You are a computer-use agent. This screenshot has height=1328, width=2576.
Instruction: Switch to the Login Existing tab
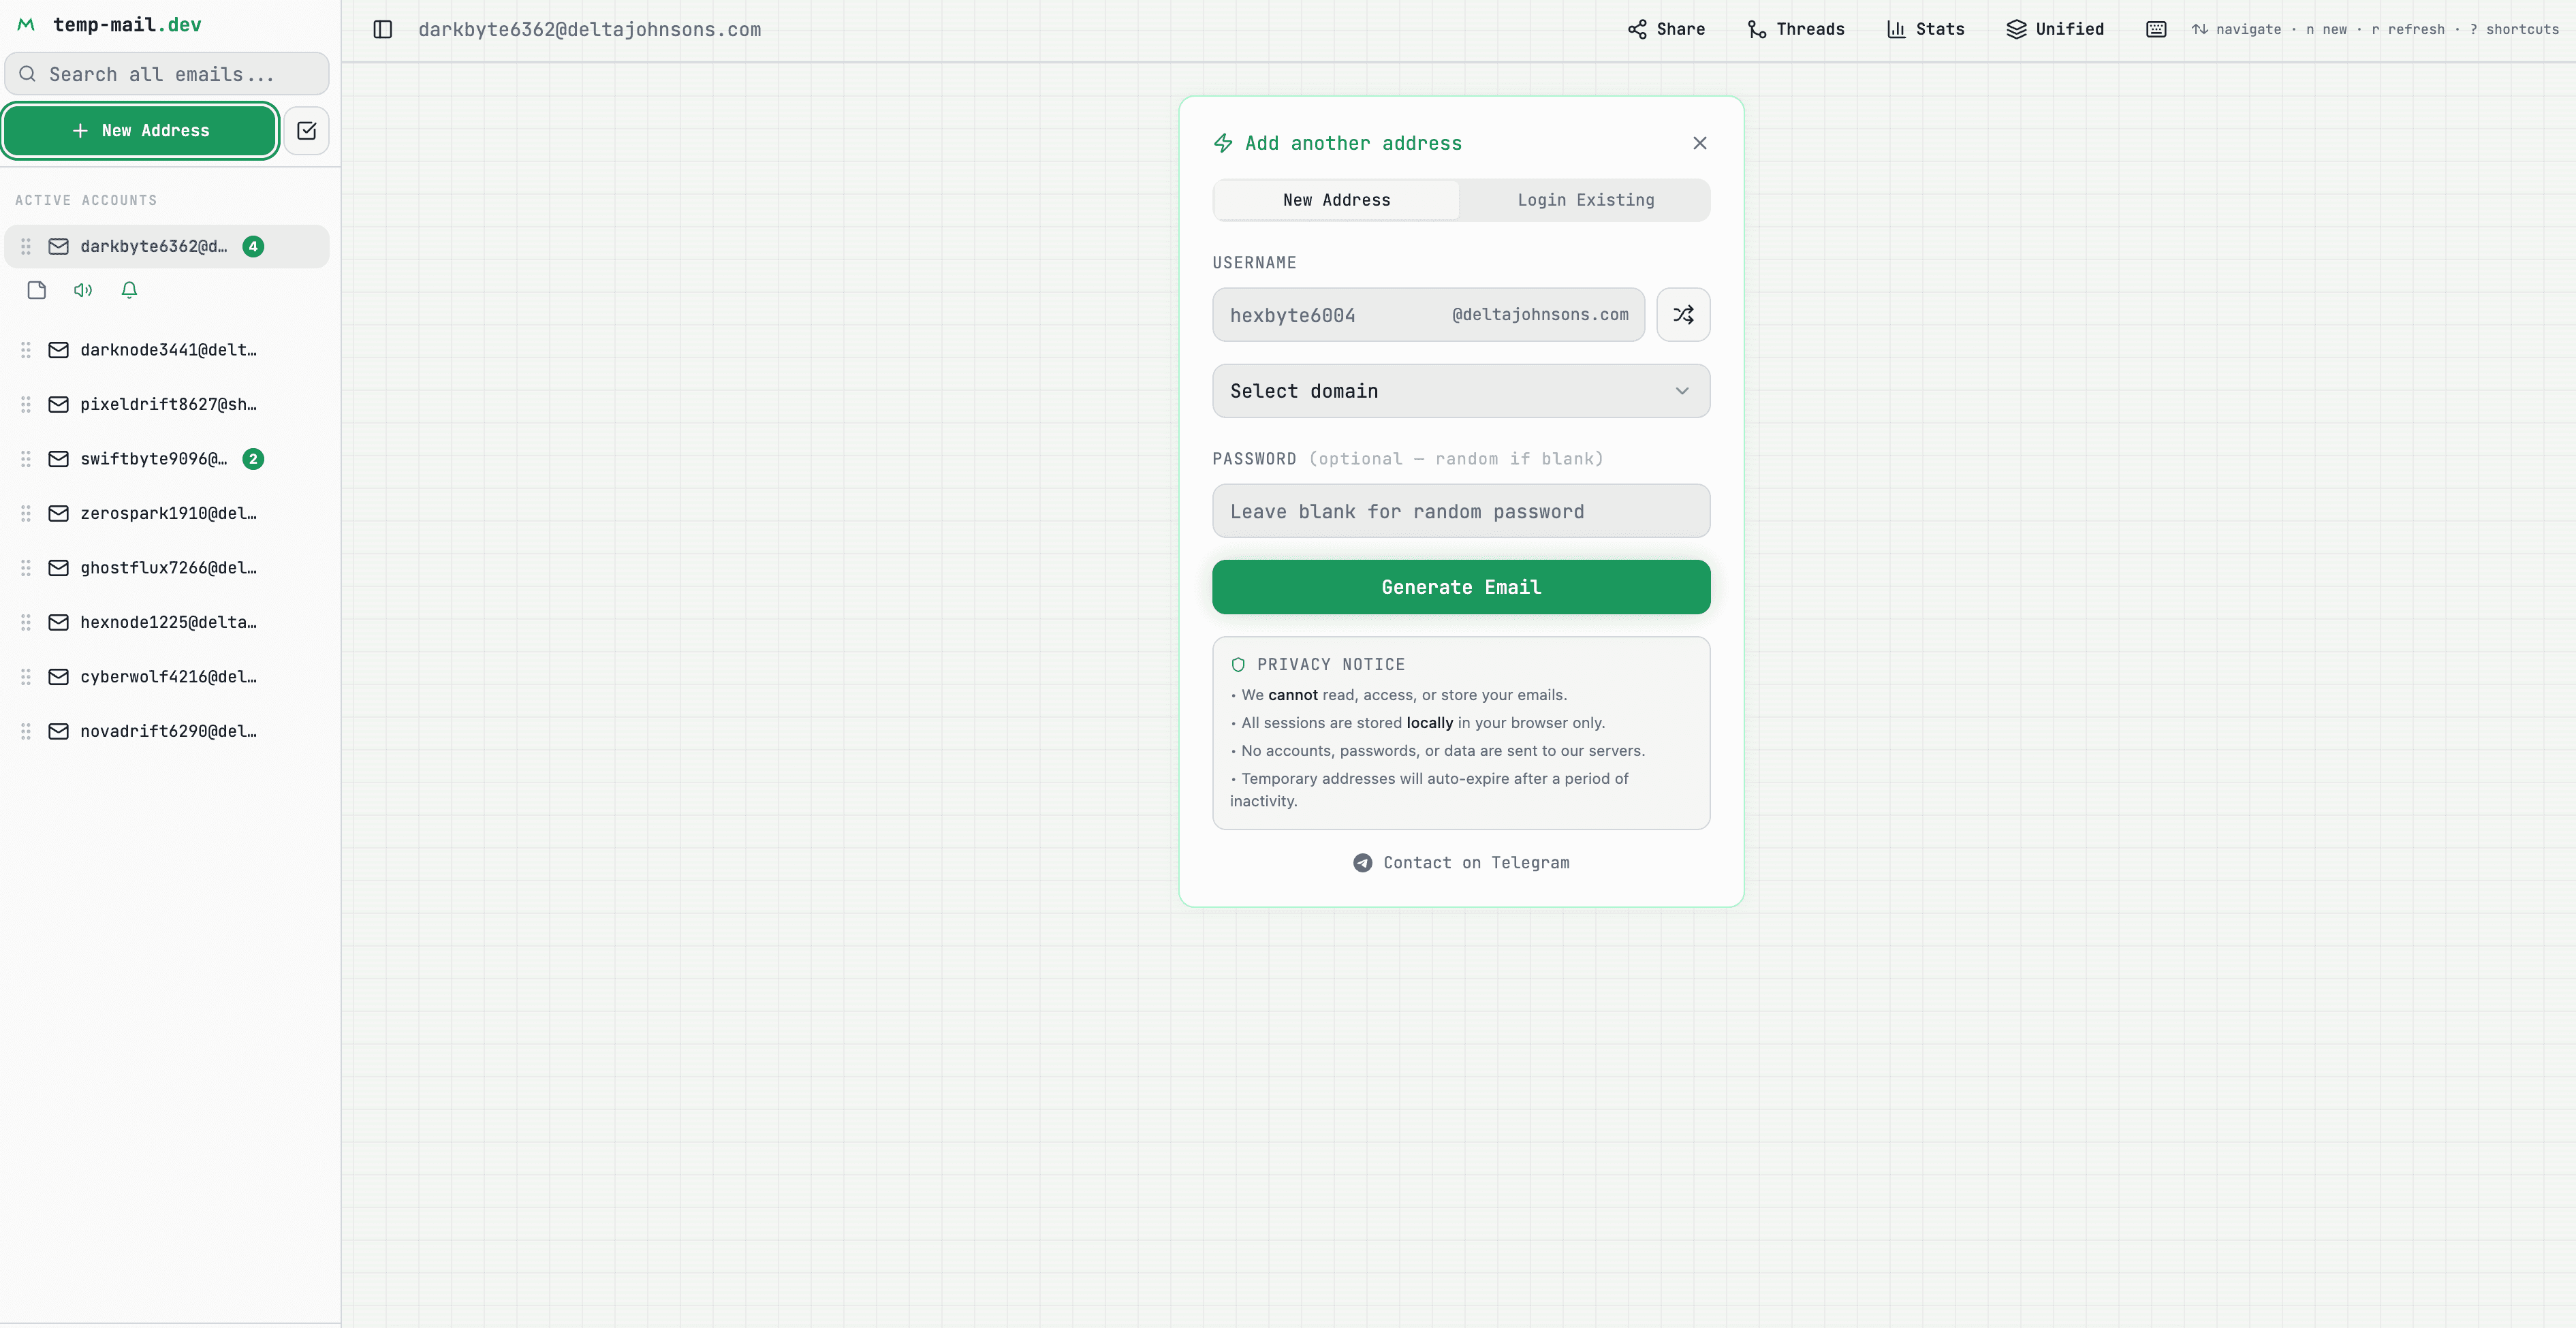pos(1585,200)
